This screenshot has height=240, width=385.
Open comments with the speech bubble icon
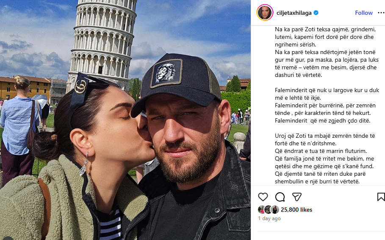(280, 197)
